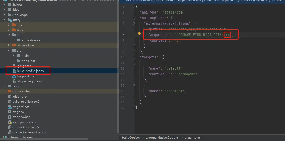Open root build-profile.json5 file
This screenshot has height=141, width=285.
click(x=26, y=102)
